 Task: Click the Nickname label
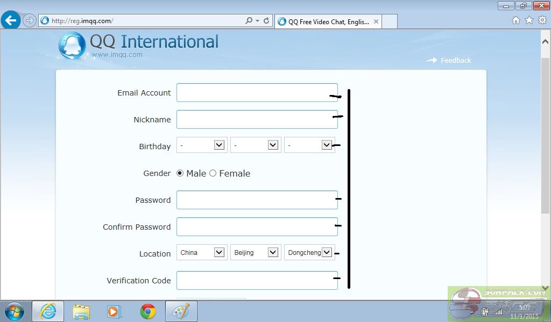(x=152, y=120)
